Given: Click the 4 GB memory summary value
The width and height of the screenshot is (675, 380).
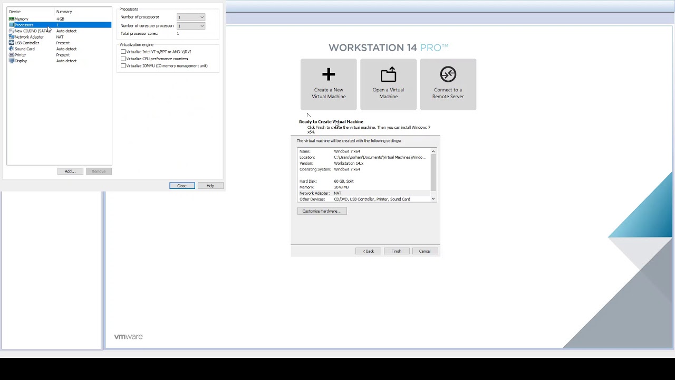Looking at the screenshot, I should [60, 19].
